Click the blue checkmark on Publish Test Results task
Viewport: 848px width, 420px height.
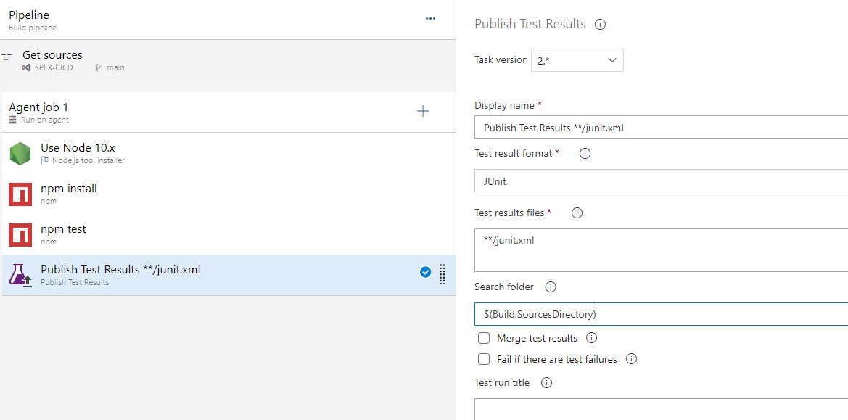426,273
